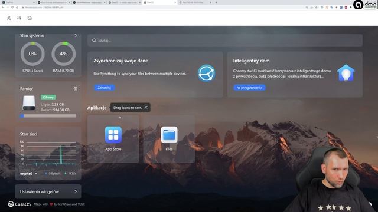
Task: Open the CasaOS settings sliders icon
Action: click(19, 18)
